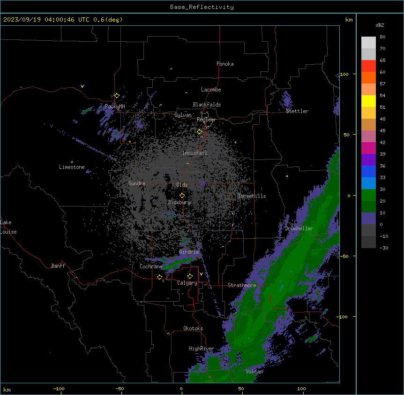The image size is (404, 395).
Task: Click the dBZ legend heading
Action: tap(380, 25)
